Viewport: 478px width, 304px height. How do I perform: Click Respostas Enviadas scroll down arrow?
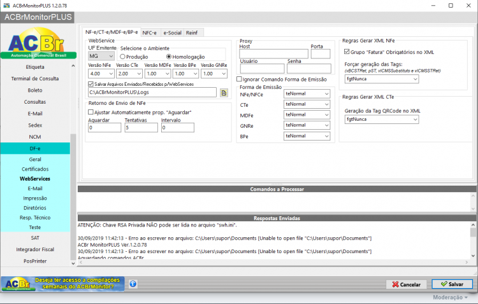coord(473,256)
